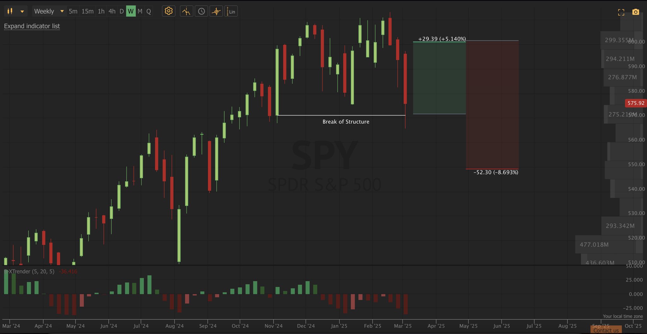Click the 590.00 price axis label
This screenshot has width=647, height=334.
[x=636, y=66]
